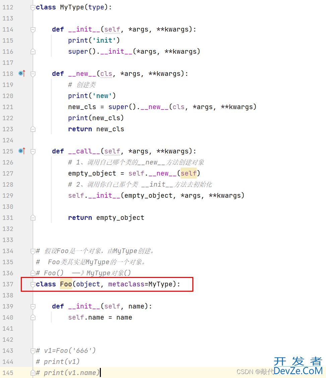The image size is (326, 378).
Task: Click the comment print(v1) on line 144
Action: click(58, 362)
